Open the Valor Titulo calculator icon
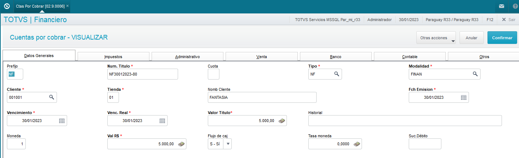Image resolution: width=519 pixels, height=158 pixels. [x=281, y=121]
